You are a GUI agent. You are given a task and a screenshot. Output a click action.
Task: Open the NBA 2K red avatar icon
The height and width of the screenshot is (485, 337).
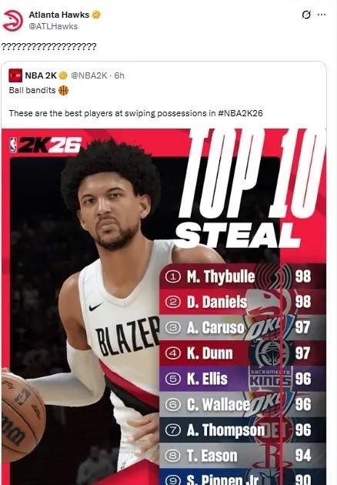tap(15, 75)
